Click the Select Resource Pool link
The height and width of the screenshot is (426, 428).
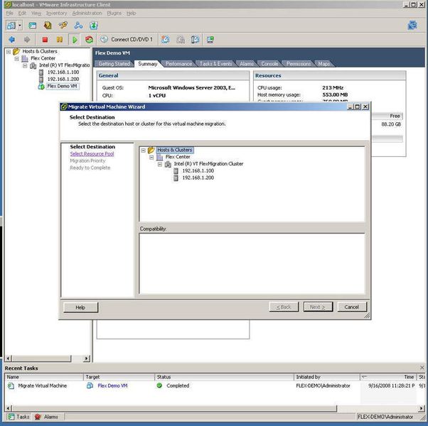coord(92,154)
